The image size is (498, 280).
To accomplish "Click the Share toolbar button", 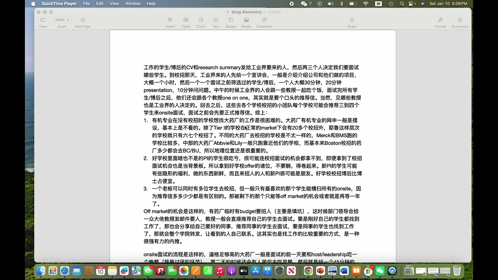I will (x=352, y=23).
